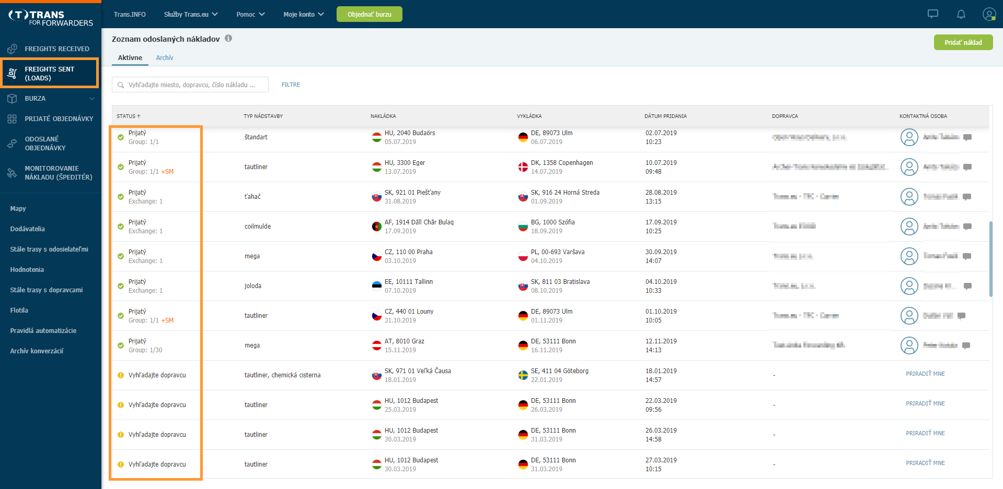The image size is (1003, 489).
Task: Open the user profile avatar in header
Action: tap(989, 14)
